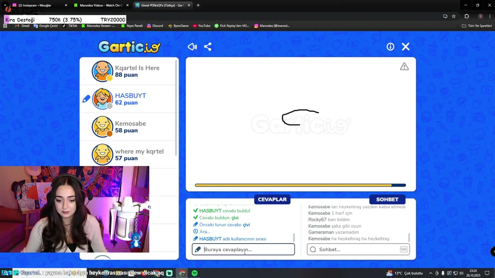This screenshot has height=278, width=495.
Task: Click the share icon beside Gartic logo
Action: [x=208, y=47]
